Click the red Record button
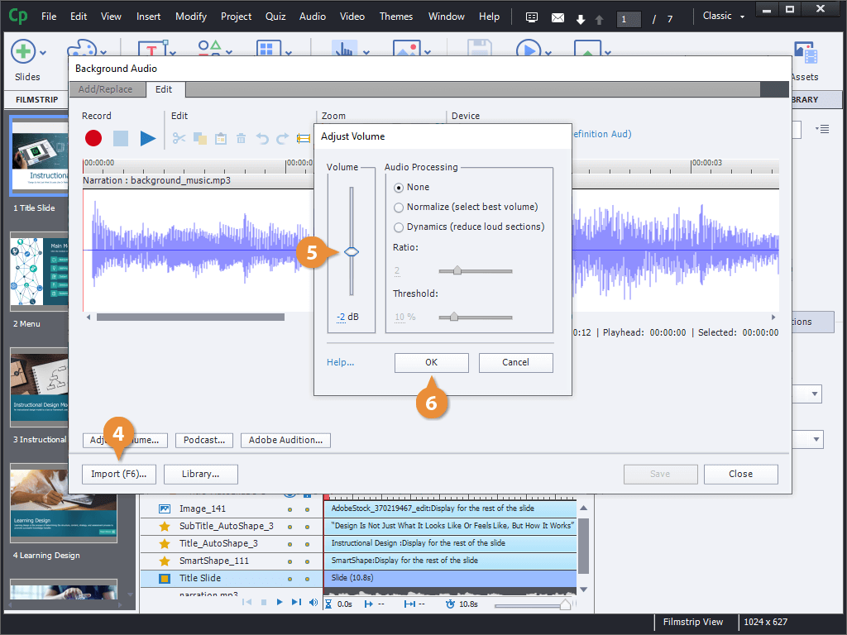The width and height of the screenshot is (847, 635). (x=93, y=139)
